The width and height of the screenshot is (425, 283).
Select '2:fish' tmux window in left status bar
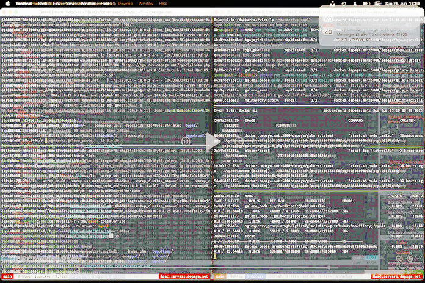[61, 276]
